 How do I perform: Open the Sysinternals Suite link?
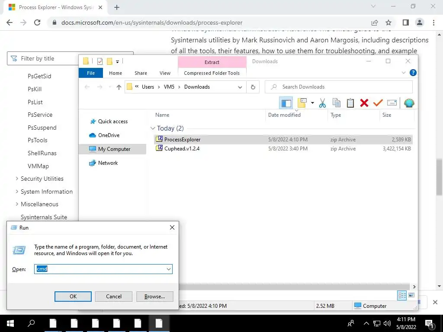(44, 217)
